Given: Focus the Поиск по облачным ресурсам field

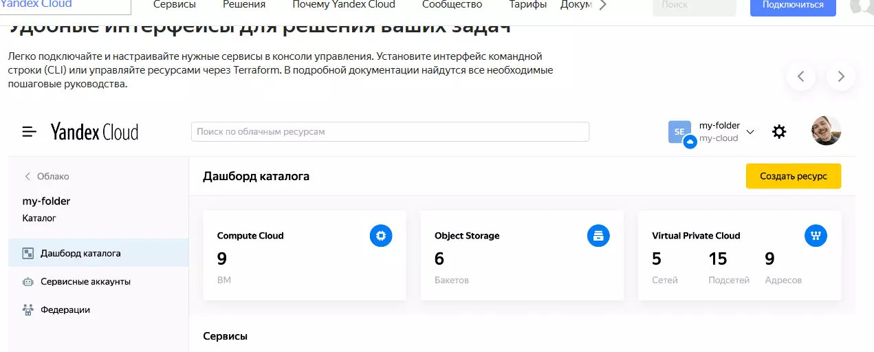Looking at the screenshot, I should click(x=390, y=131).
